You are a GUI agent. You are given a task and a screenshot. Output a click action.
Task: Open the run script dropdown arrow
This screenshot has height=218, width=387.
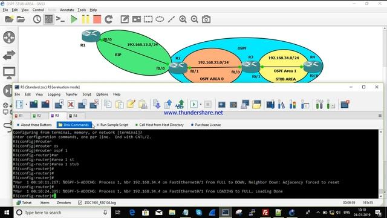coord(201,104)
